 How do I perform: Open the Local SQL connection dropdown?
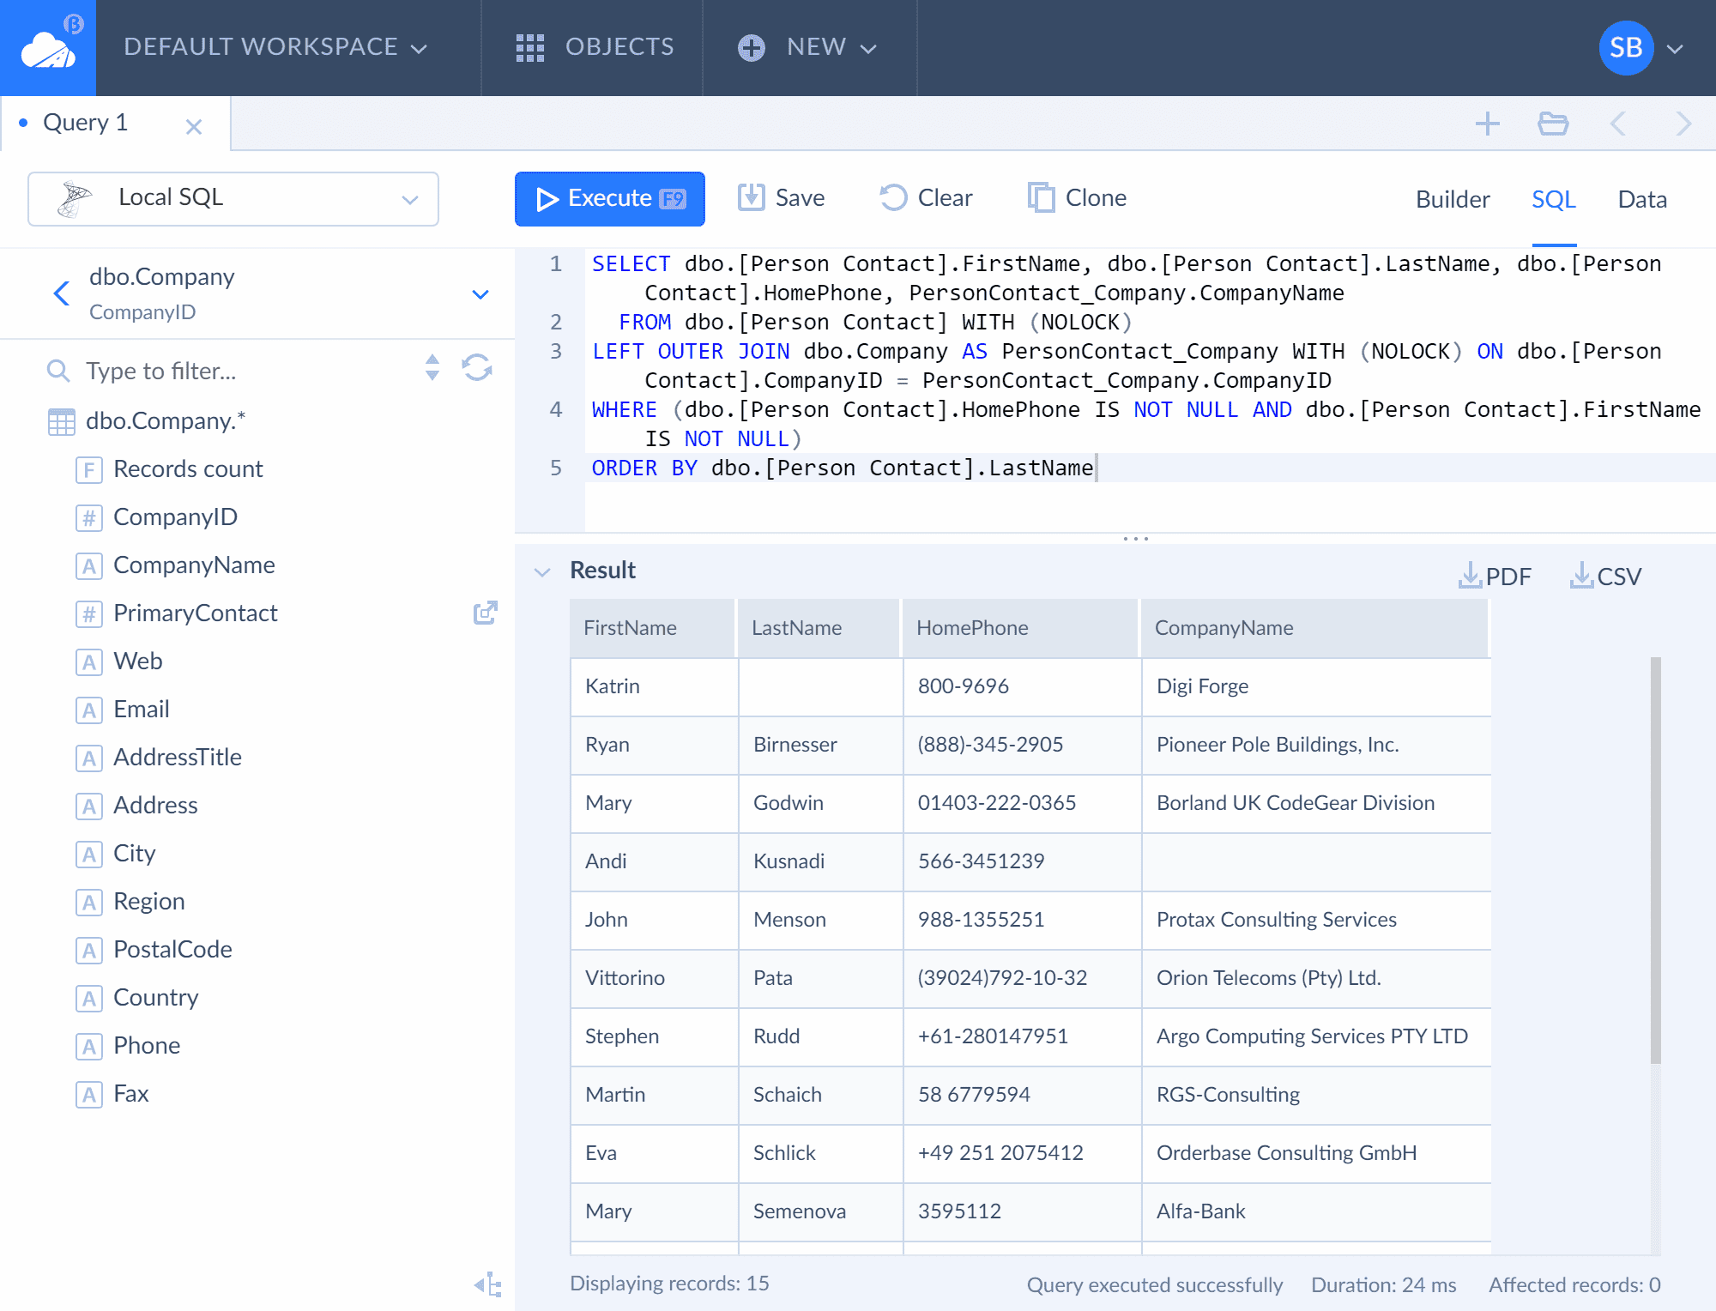coord(233,199)
